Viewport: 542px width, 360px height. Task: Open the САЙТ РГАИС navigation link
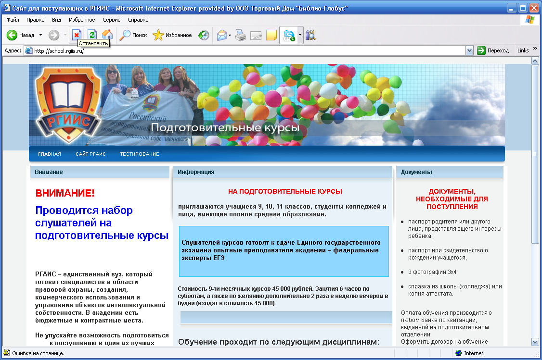pyautogui.click(x=90, y=154)
